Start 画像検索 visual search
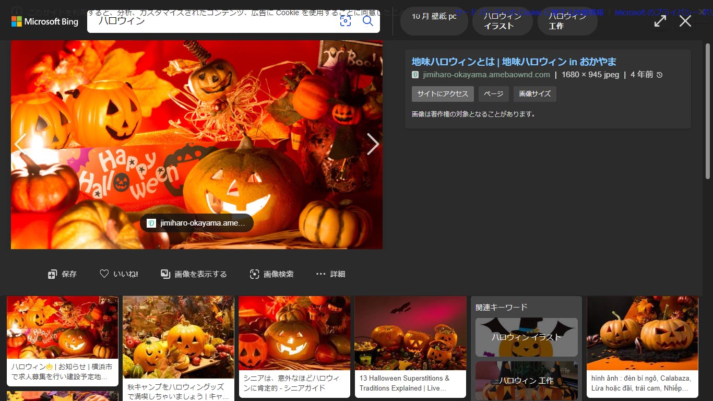This screenshot has height=401, width=713. coord(271,274)
